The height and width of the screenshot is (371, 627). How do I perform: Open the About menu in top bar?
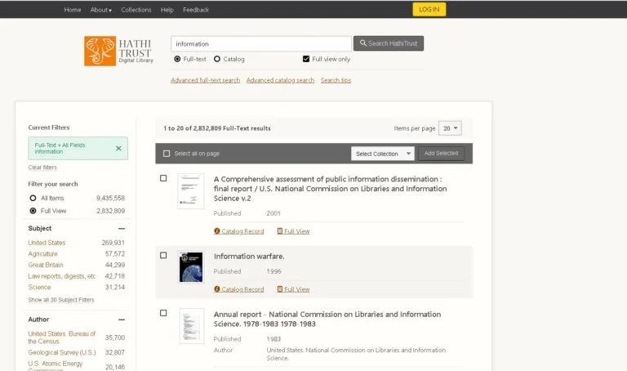coord(100,10)
